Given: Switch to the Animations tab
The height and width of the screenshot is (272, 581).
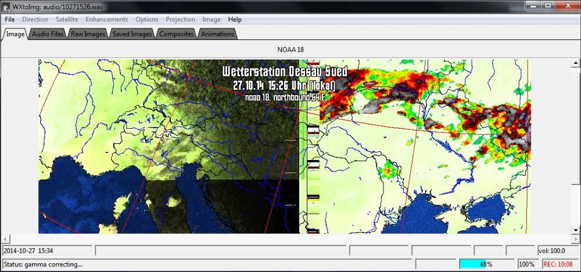Looking at the screenshot, I should 217,34.
